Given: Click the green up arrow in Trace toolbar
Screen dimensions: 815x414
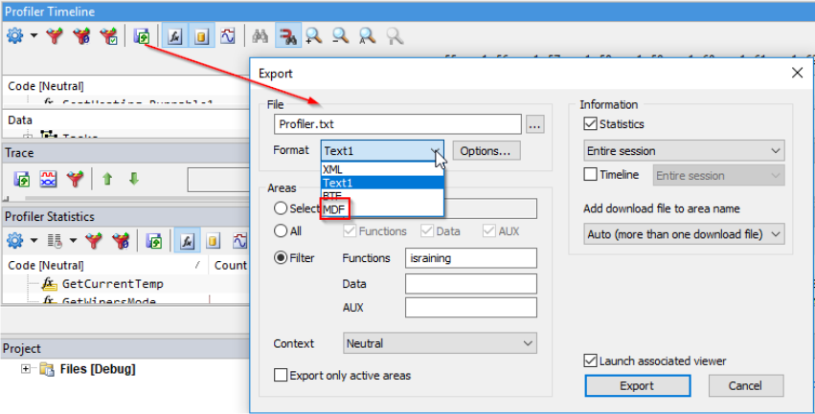Looking at the screenshot, I should click(107, 179).
